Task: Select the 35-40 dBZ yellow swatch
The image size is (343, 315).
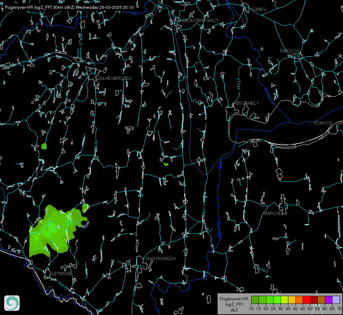Action: [x=292, y=300]
